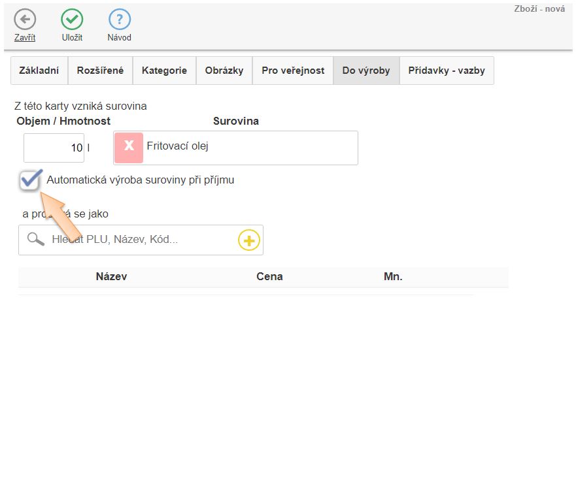Open the Pro veřejnost tab
The width and height of the screenshot is (578, 495).
click(x=293, y=71)
